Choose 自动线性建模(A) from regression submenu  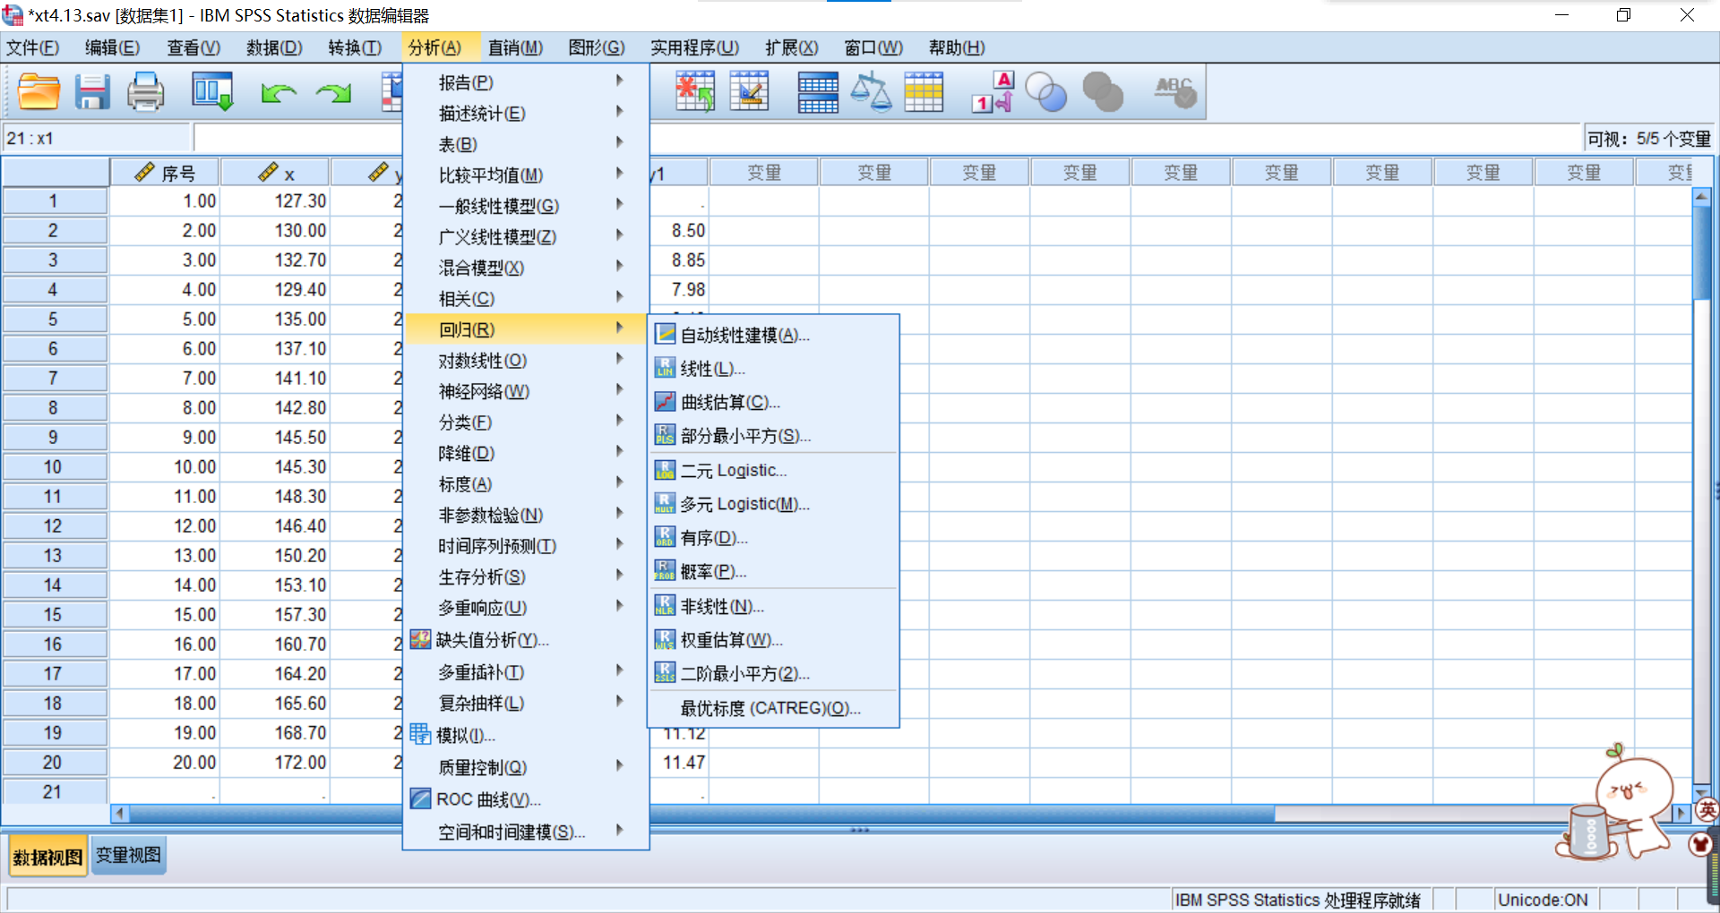(x=773, y=335)
